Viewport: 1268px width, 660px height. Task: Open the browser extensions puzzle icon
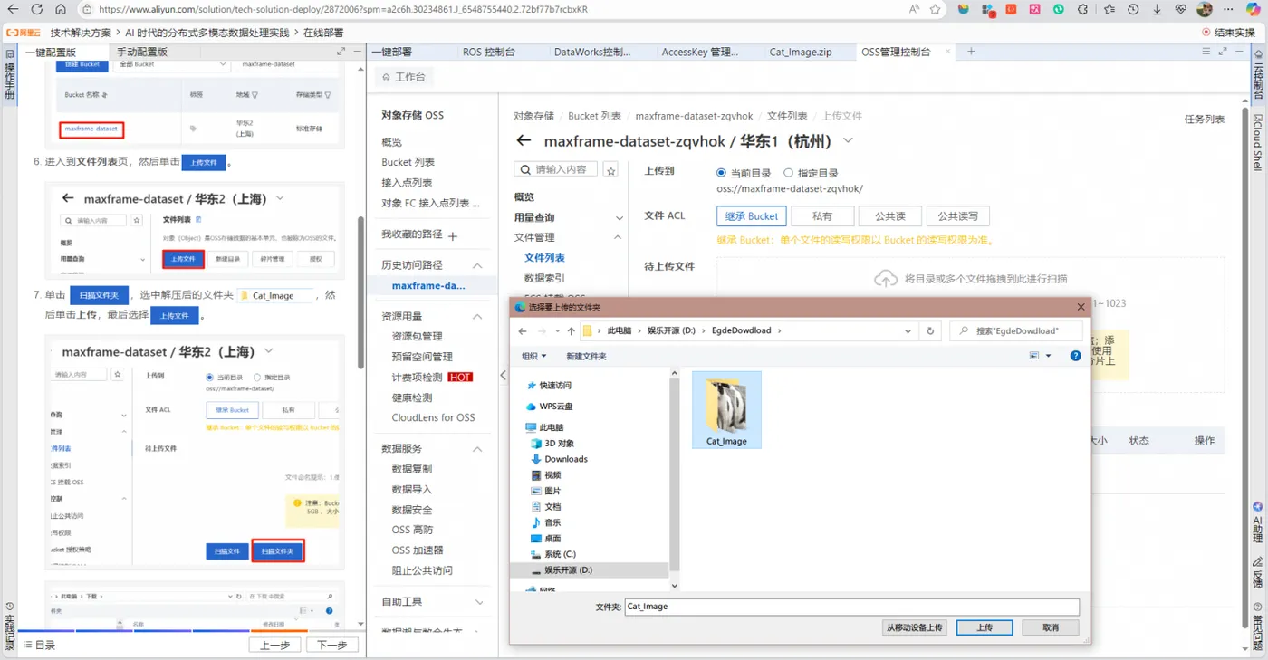1083,9
